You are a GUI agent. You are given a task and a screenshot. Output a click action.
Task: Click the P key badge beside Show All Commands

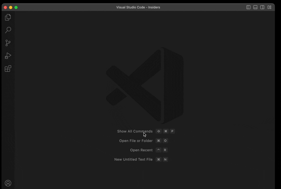(172, 131)
